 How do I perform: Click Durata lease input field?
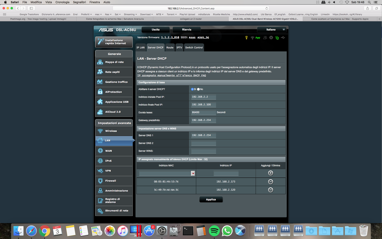[204, 113]
